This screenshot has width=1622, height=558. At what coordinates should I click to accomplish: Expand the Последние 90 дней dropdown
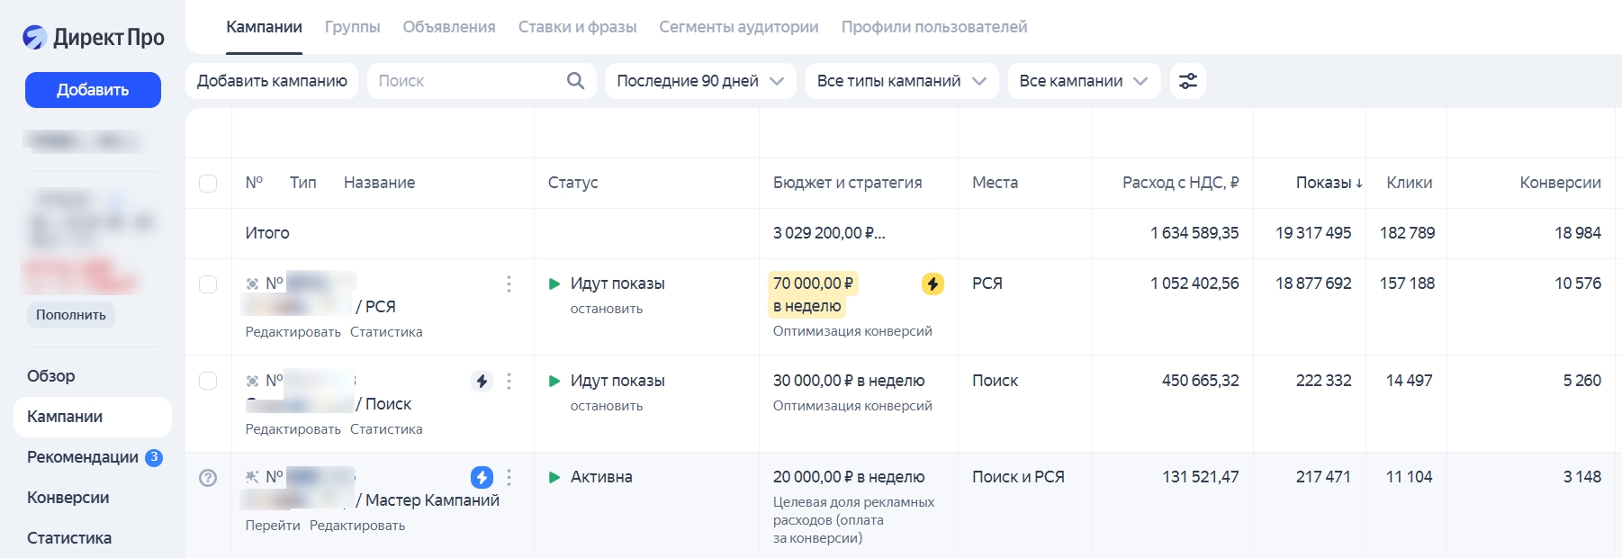[699, 81]
